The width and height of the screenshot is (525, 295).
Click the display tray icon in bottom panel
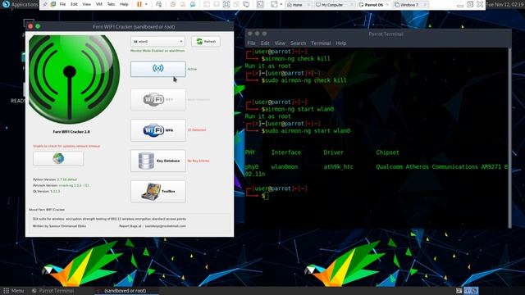459,291
